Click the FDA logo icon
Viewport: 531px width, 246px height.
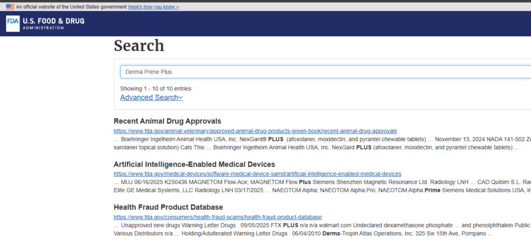tap(13, 24)
